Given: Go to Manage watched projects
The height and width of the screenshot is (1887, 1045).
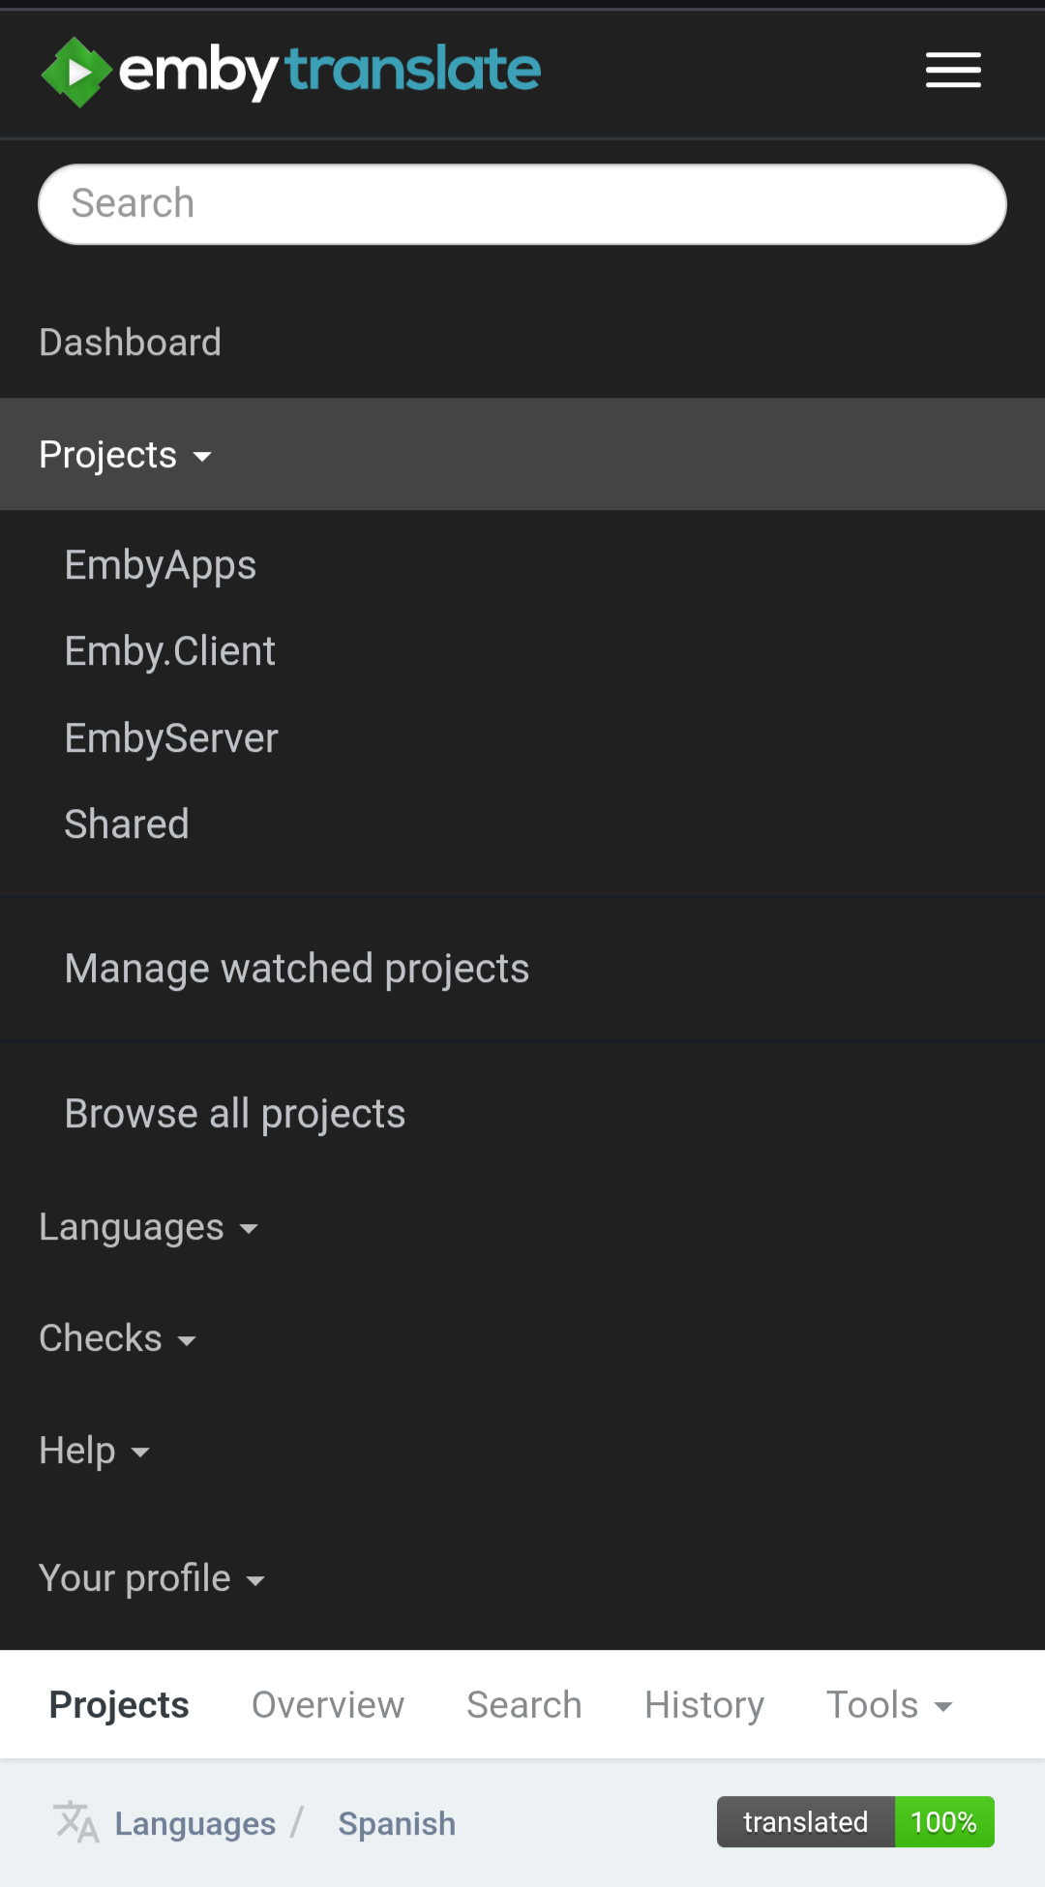Looking at the screenshot, I should (x=297, y=969).
